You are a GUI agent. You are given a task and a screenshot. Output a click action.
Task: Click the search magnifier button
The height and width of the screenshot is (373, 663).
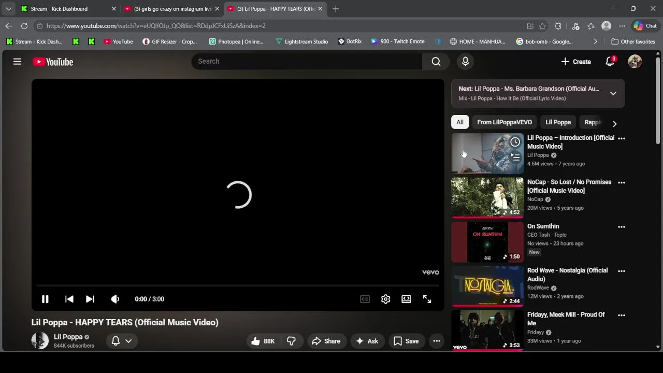tap(436, 61)
